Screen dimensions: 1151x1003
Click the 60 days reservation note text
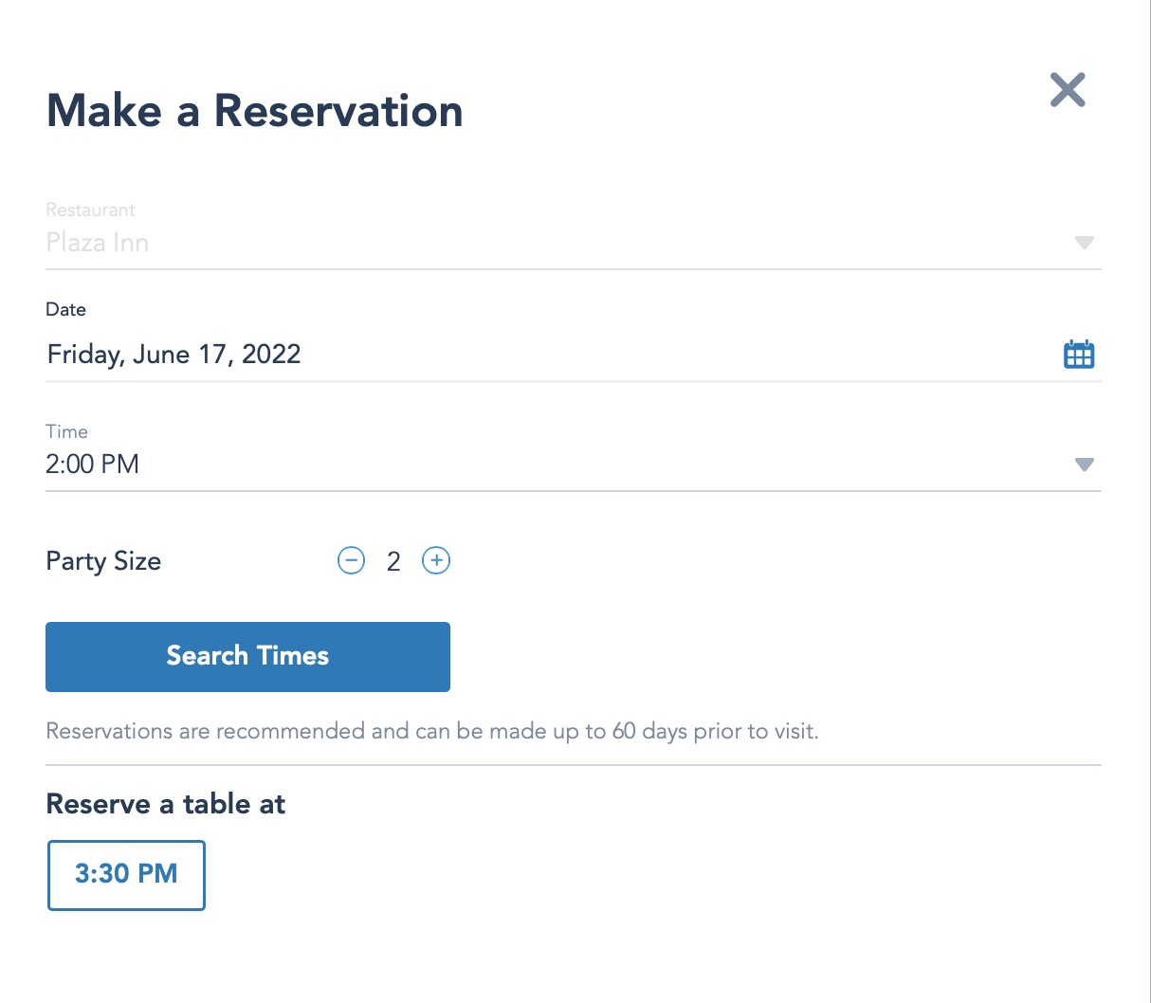coord(432,731)
